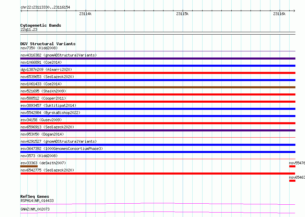305x217 pixels.
Task: Open variant esv34158 (Gusev2009) label
Action: (41, 120)
